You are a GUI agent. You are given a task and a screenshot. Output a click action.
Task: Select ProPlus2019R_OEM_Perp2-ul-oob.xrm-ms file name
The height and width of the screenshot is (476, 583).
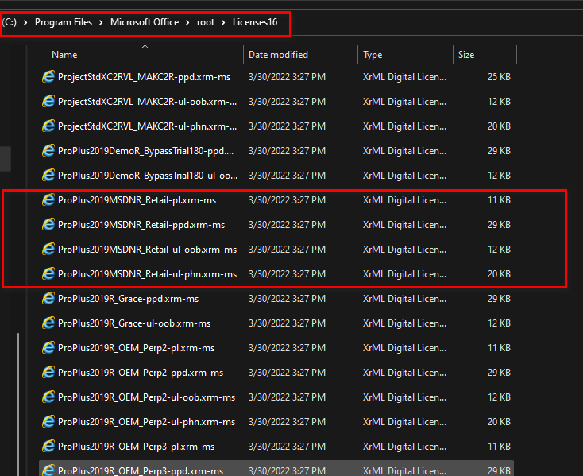tap(146, 397)
